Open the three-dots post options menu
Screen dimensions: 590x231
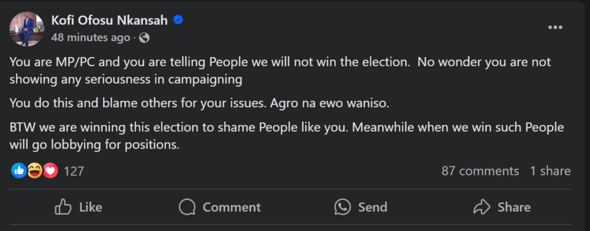[555, 28]
